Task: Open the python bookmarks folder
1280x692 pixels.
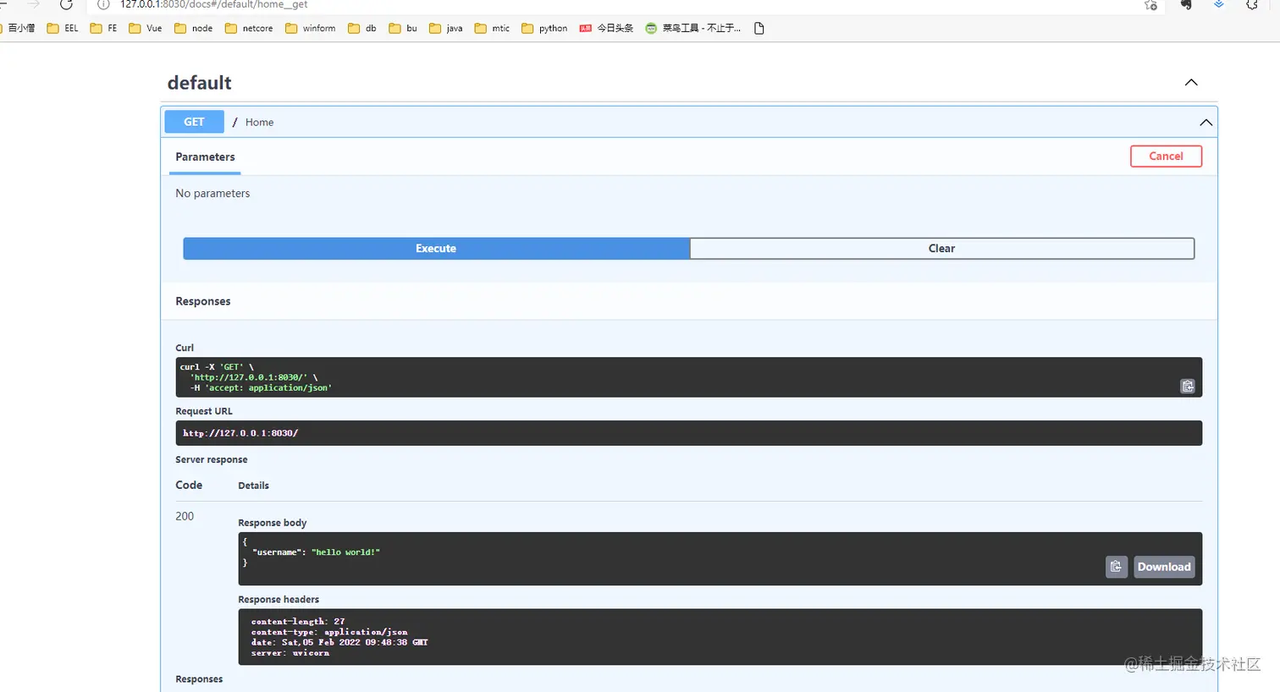Action: pyautogui.click(x=544, y=28)
